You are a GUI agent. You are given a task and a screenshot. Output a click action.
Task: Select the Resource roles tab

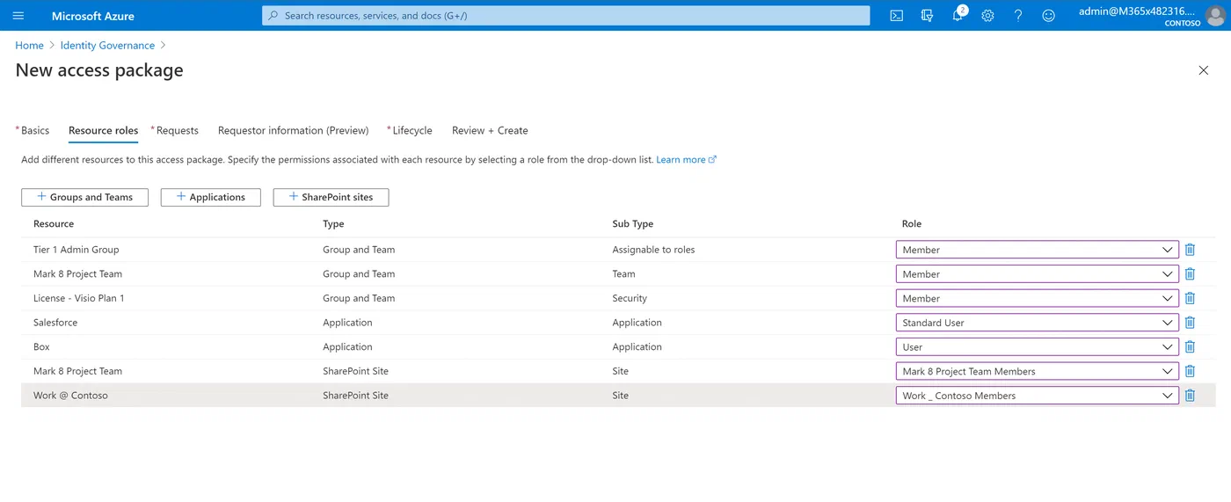pos(103,130)
